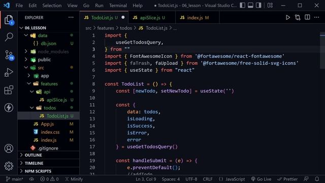Click the notifications bell in status bar

(x=317, y=179)
